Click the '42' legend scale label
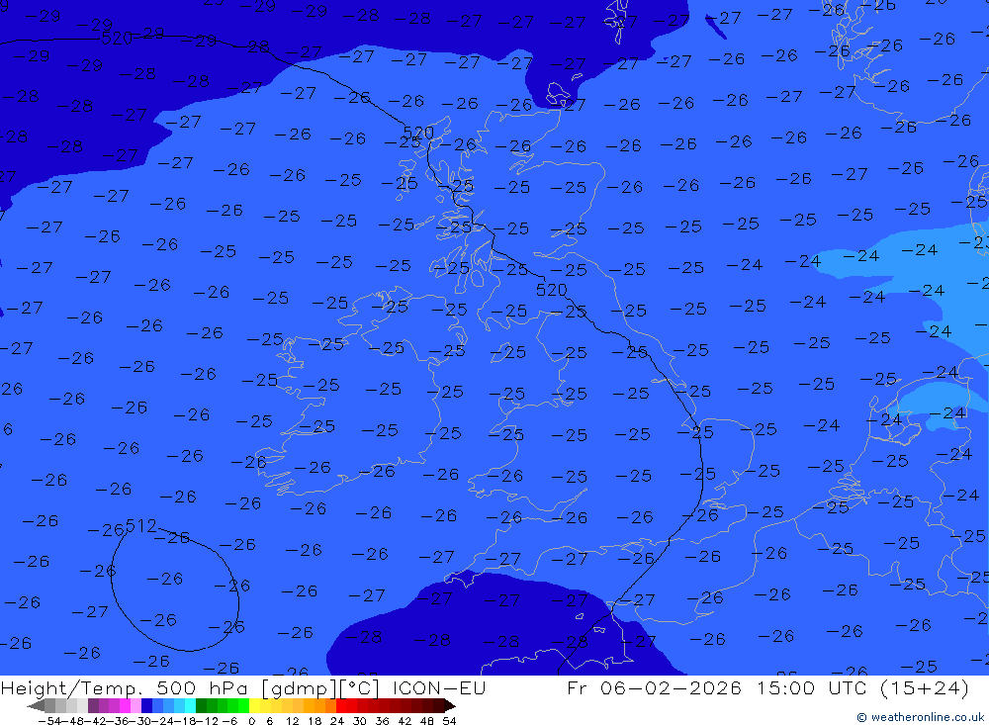The height and width of the screenshot is (725, 989). (x=405, y=721)
